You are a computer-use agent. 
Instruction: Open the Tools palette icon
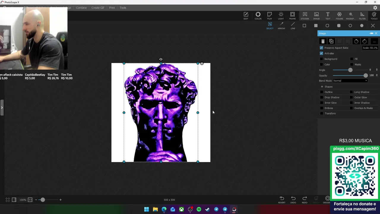point(374,16)
